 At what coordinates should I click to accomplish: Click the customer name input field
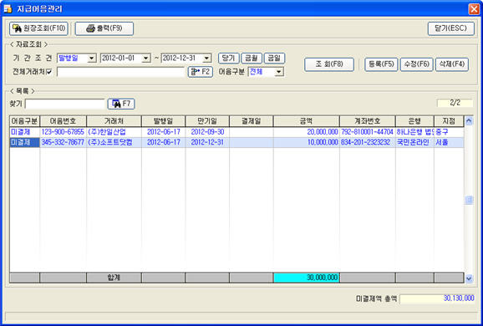120,72
